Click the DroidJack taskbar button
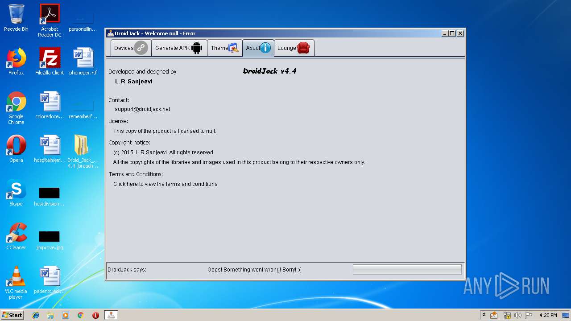 [111, 315]
